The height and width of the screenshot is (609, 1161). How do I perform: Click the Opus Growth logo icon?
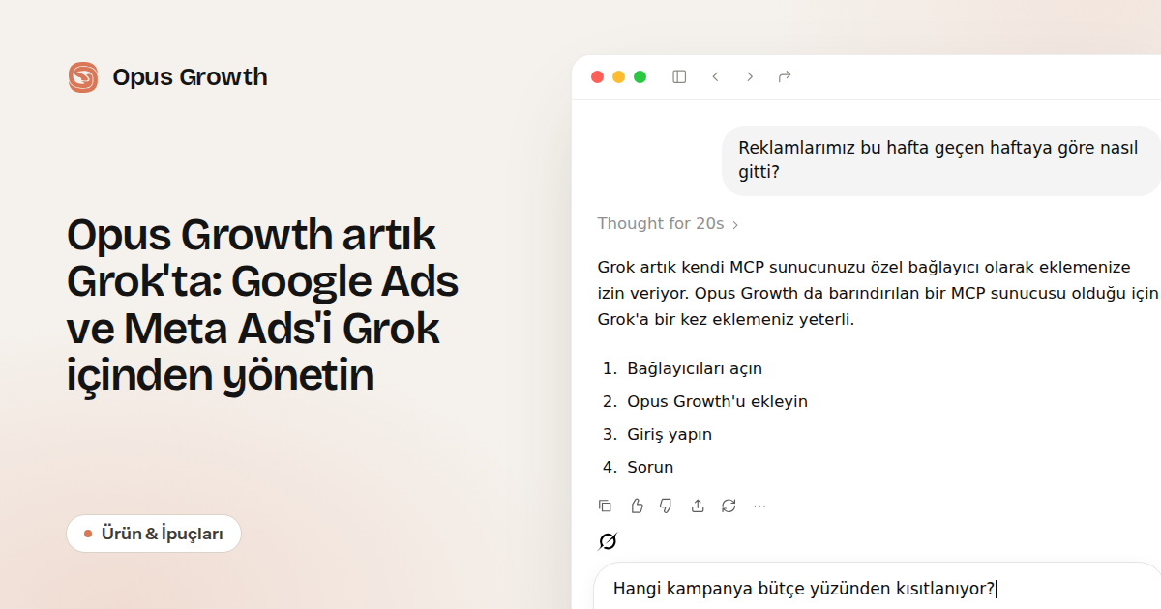[x=83, y=77]
